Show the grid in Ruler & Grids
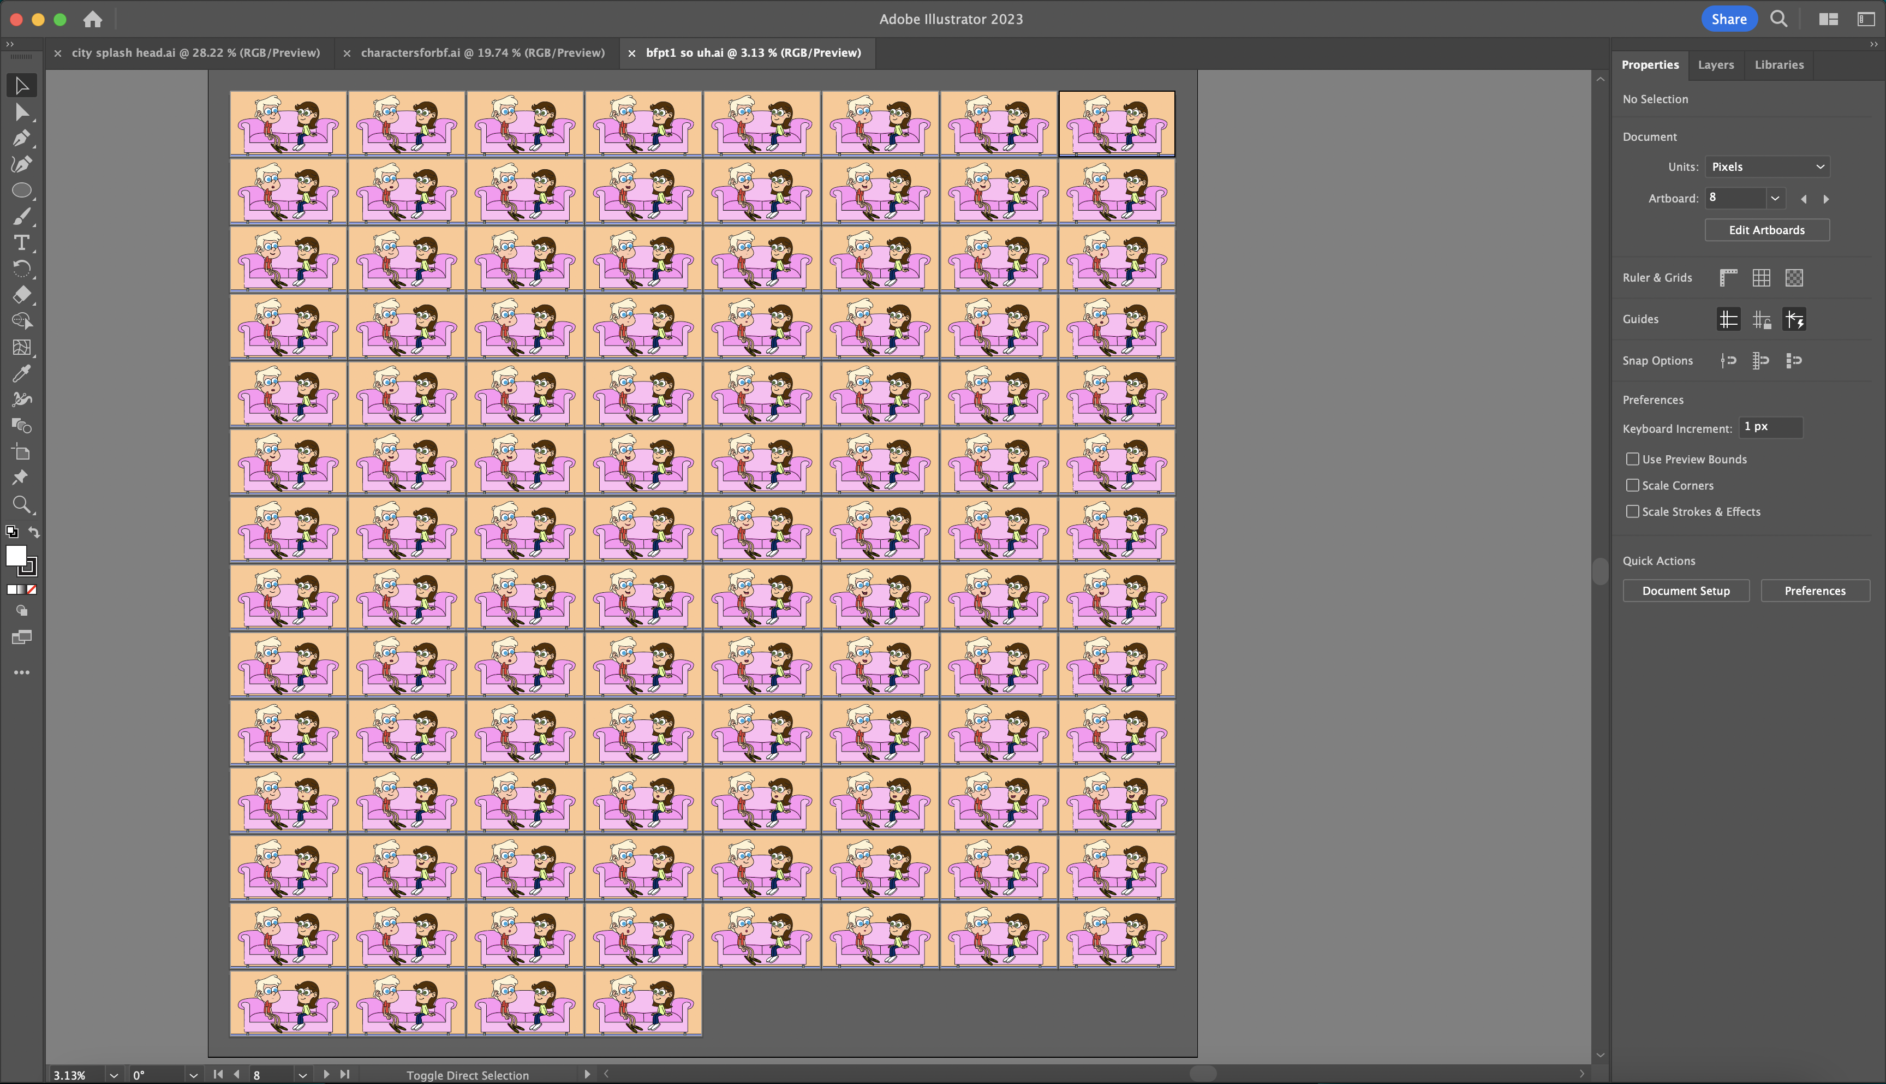This screenshot has width=1886, height=1084. [1761, 278]
